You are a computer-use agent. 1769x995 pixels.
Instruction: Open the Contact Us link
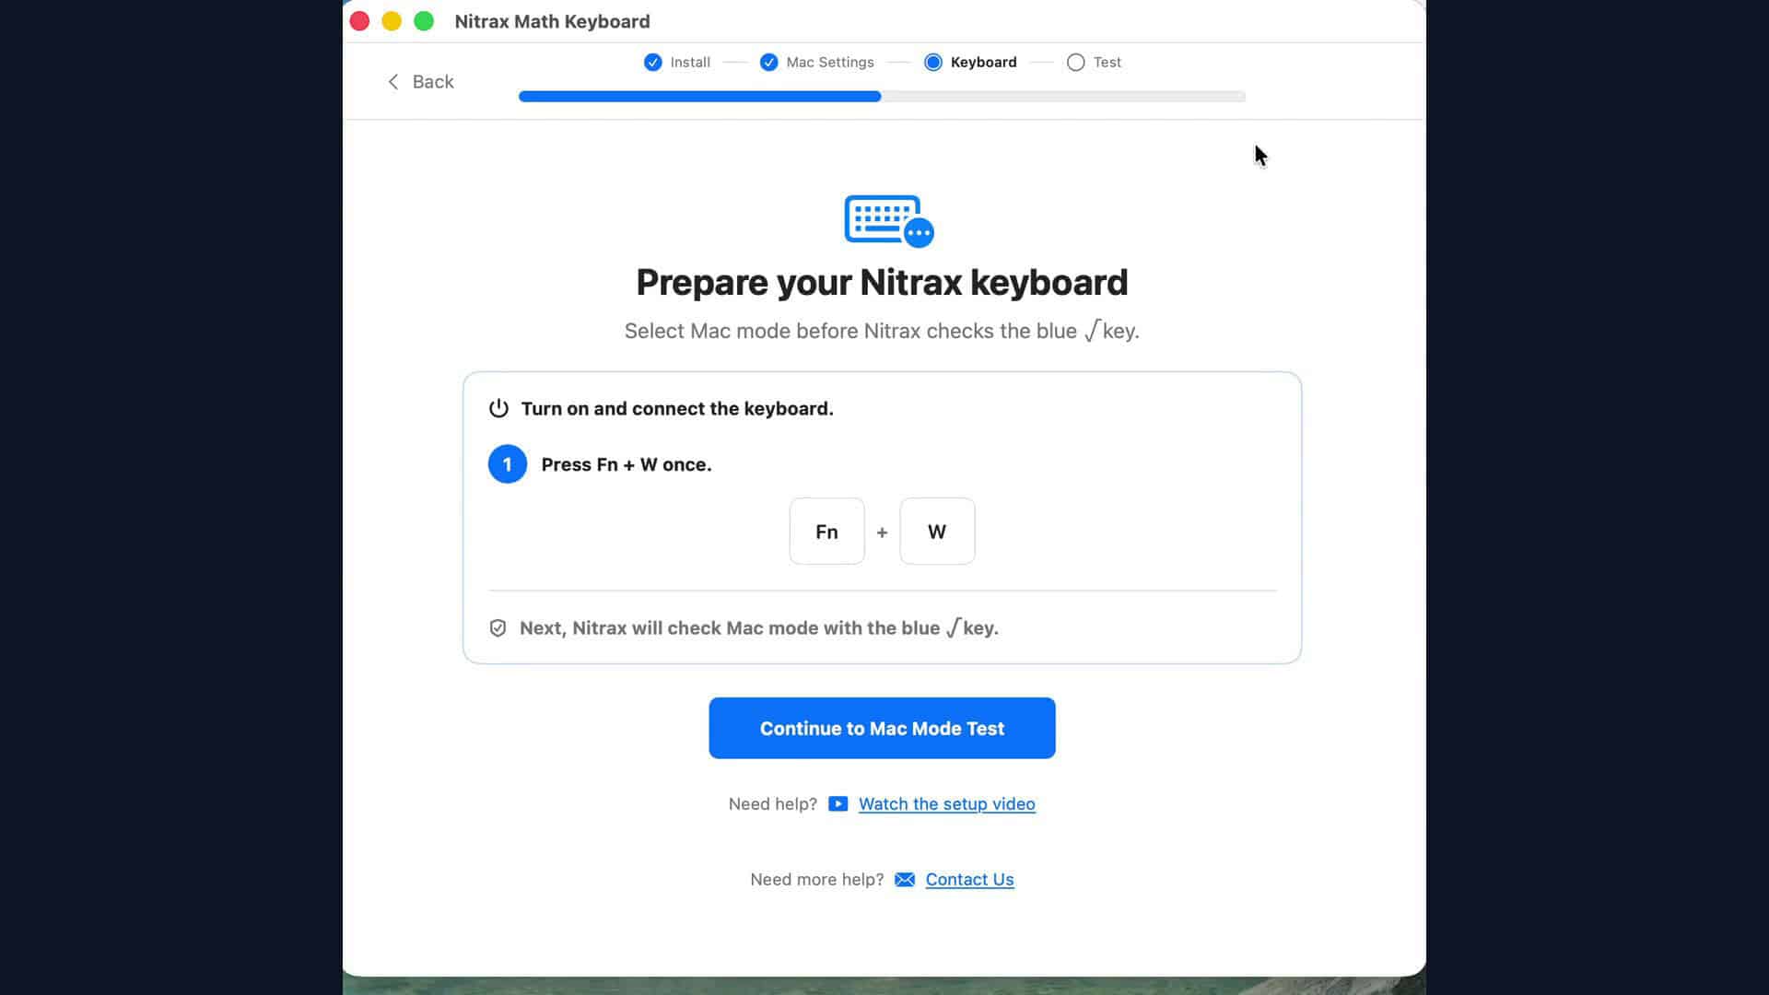[969, 880]
